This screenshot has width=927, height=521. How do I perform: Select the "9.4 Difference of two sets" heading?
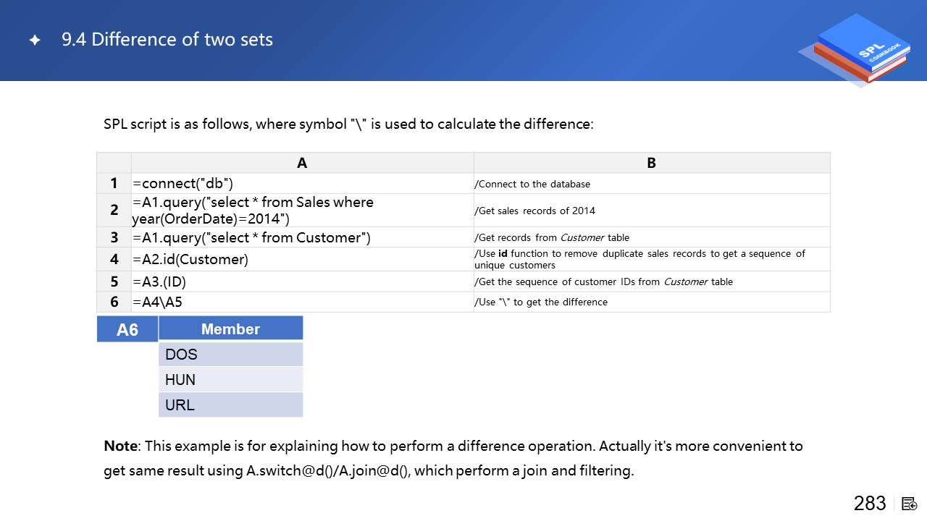[167, 40]
